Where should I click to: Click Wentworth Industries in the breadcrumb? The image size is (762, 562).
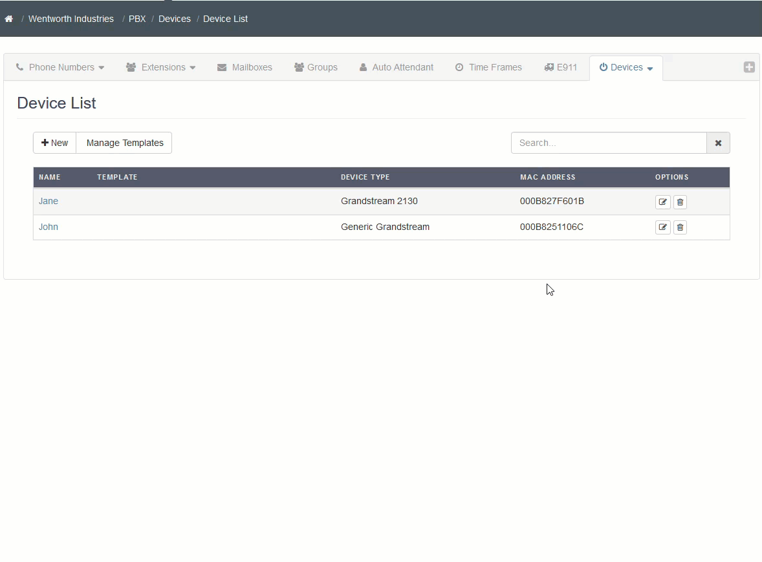[71, 19]
